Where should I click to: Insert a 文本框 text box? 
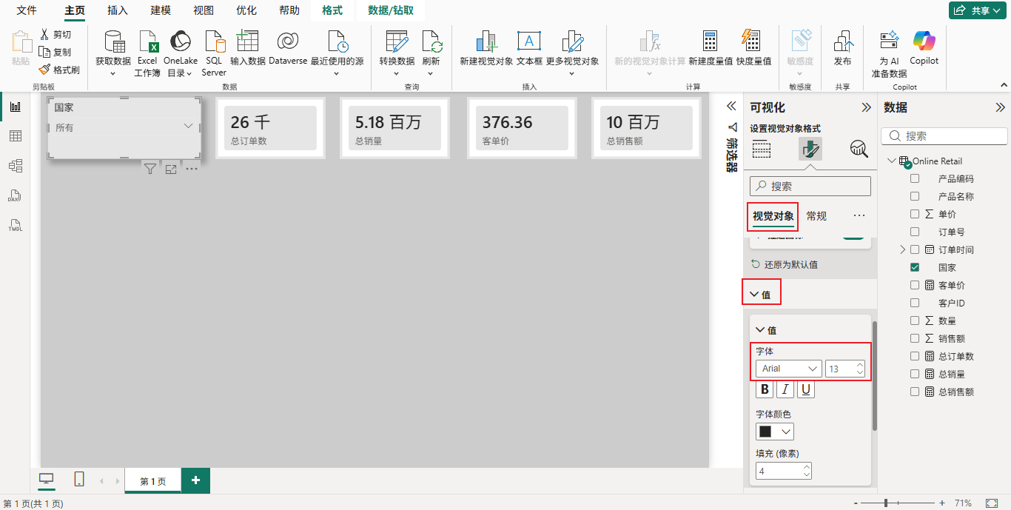[529, 49]
